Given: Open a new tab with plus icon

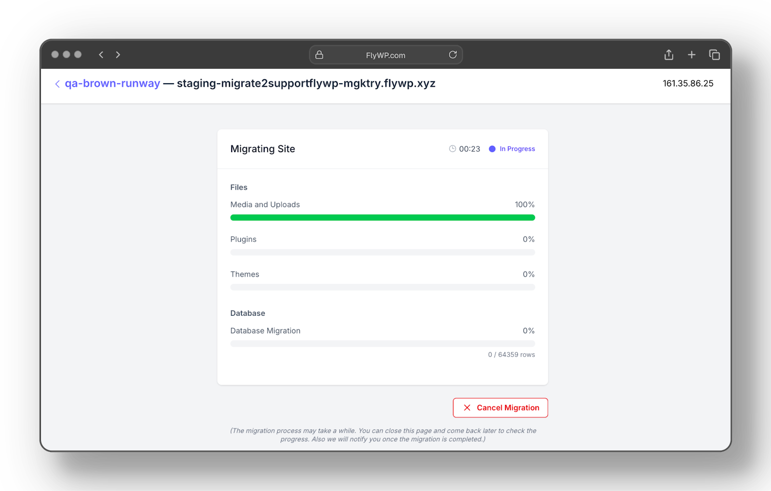Looking at the screenshot, I should point(691,55).
